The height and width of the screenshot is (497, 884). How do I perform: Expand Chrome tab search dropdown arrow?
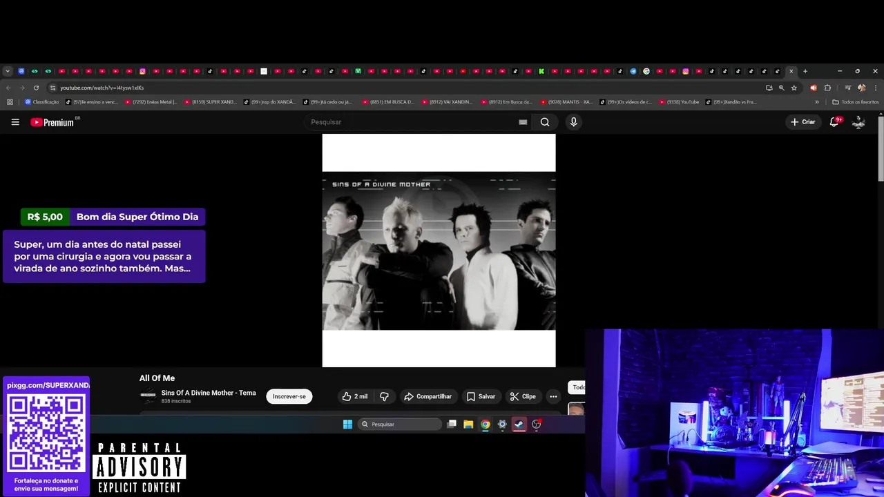(x=8, y=71)
